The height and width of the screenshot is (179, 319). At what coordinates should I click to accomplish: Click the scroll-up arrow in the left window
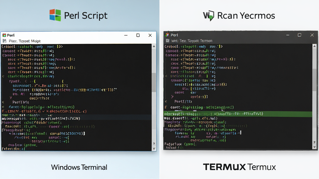[154, 47]
